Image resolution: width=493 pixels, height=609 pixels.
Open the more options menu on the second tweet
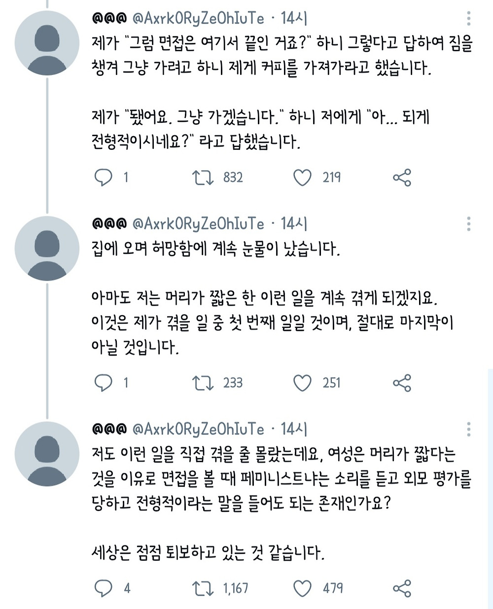[x=468, y=224]
